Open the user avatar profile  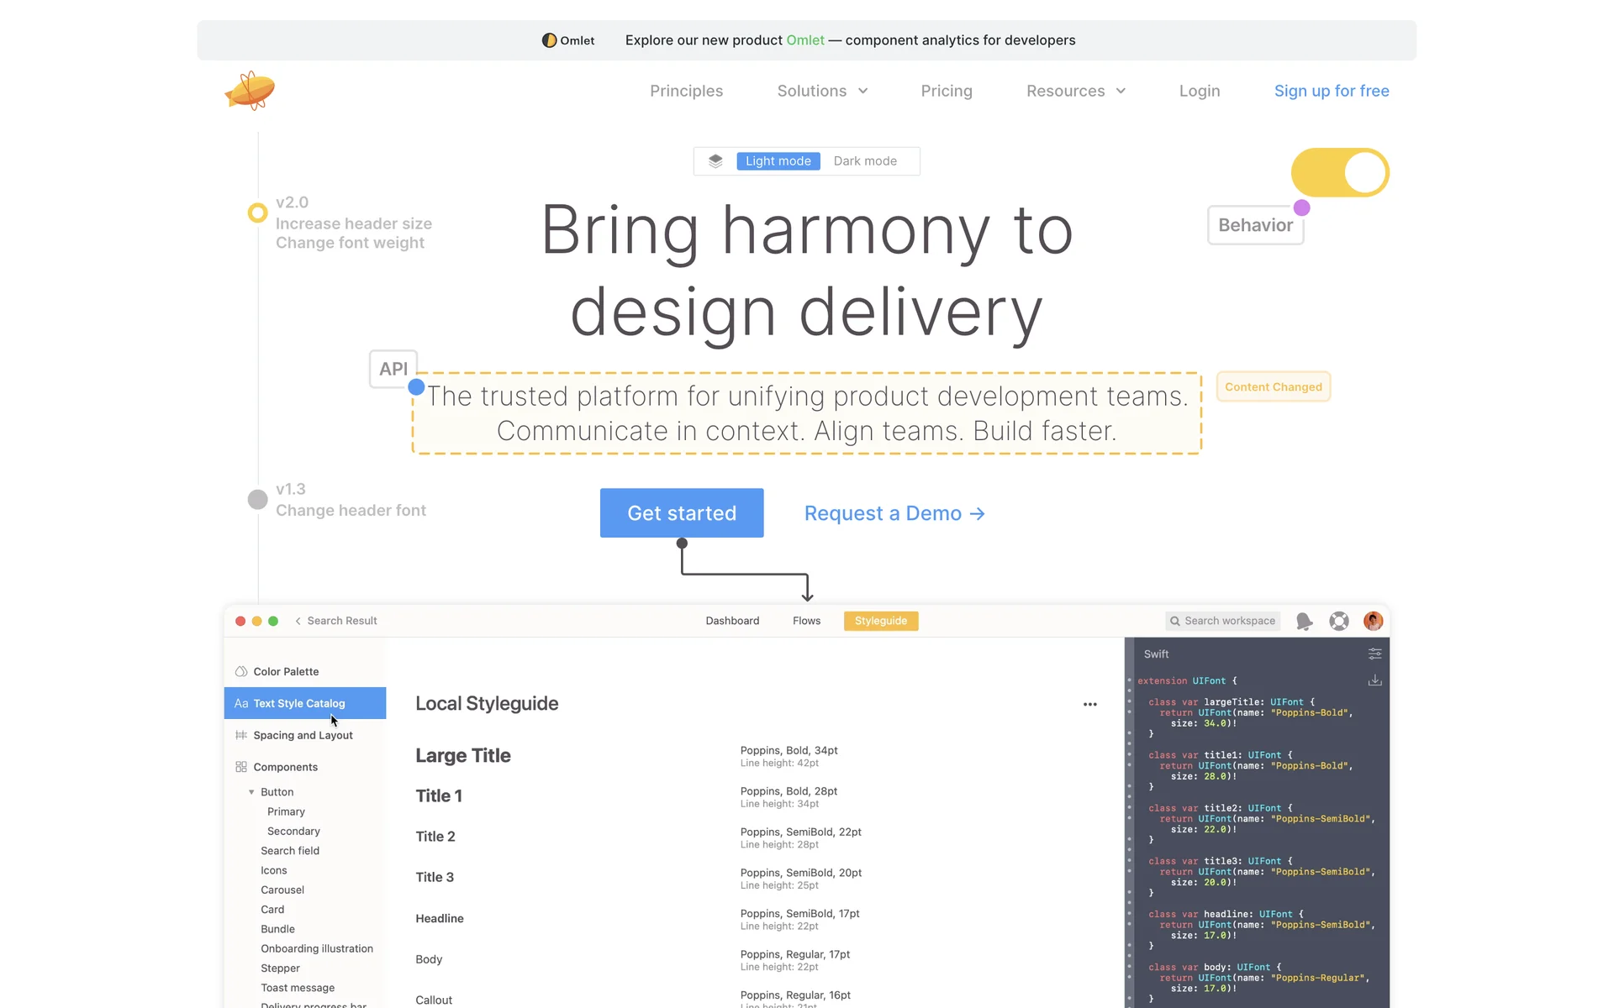point(1373,621)
